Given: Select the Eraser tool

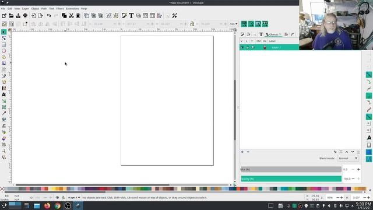Looking at the screenshot, I should pyautogui.click(x=4, y=138).
